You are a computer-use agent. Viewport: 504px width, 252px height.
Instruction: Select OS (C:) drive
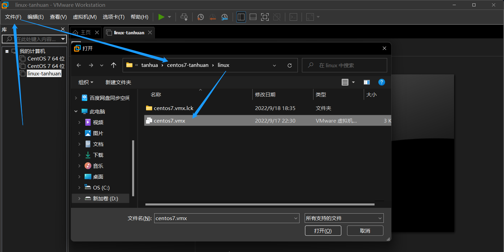pyautogui.click(x=101, y=187)
